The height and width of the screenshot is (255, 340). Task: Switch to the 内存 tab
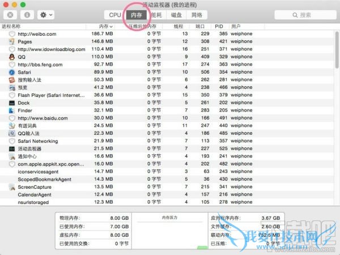(137, 15)
